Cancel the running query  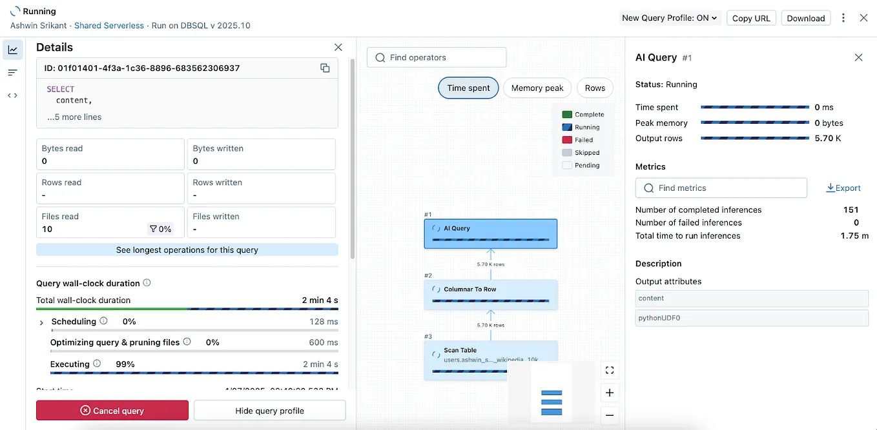tap(112, 410)
